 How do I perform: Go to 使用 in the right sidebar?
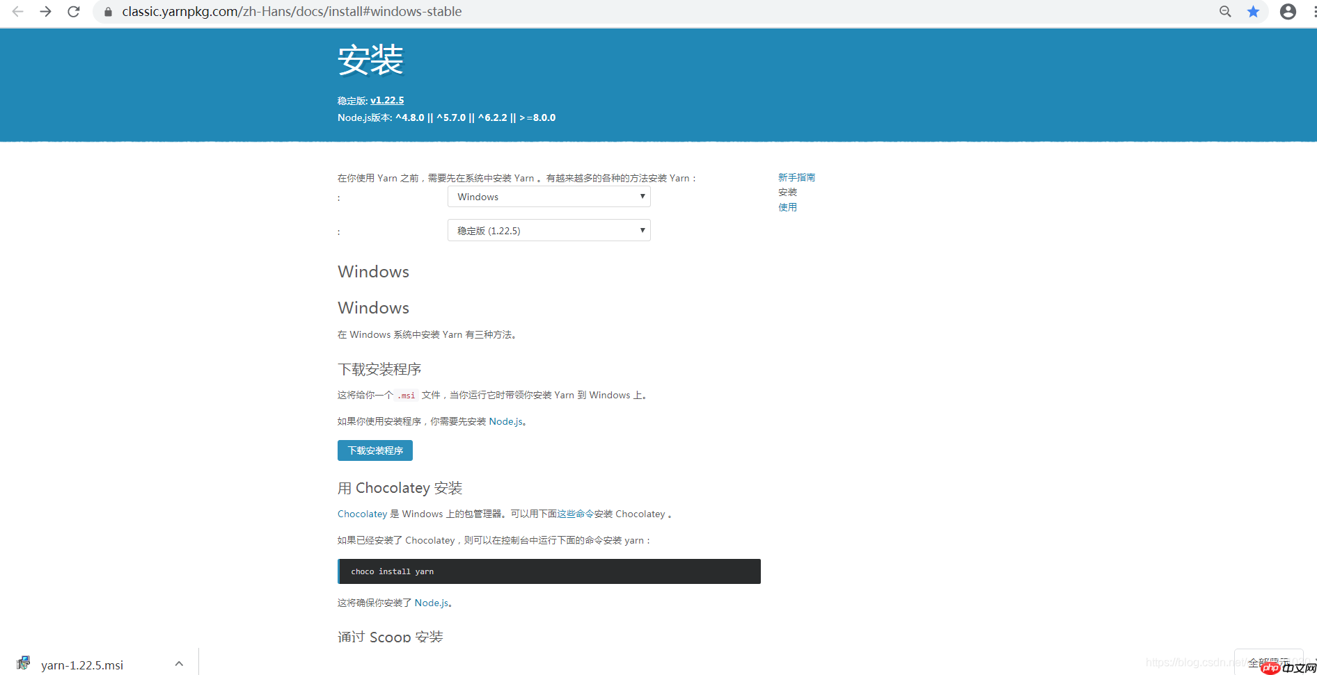tap(787, 206)
